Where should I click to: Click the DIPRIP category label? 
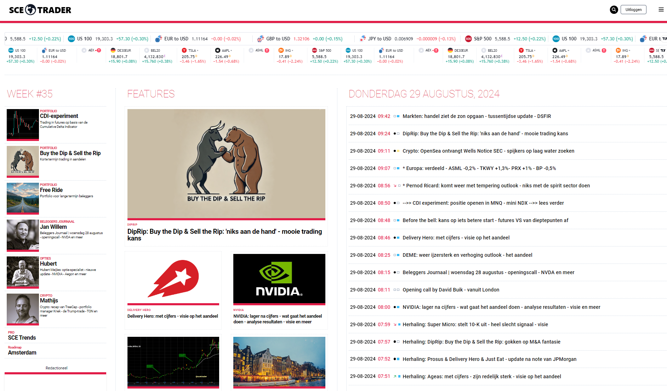tap(132, 225)
